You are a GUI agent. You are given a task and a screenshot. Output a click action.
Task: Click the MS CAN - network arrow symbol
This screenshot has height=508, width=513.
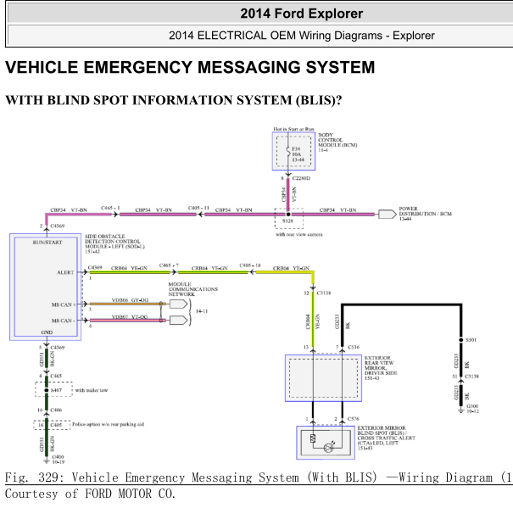pyautogui.click(x=179, y=320)
